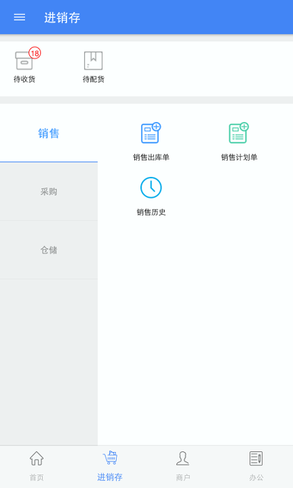Switch to the 仓储 warehouse category
The width and height of the screenshot is (293, 488).
coord(49,250)
